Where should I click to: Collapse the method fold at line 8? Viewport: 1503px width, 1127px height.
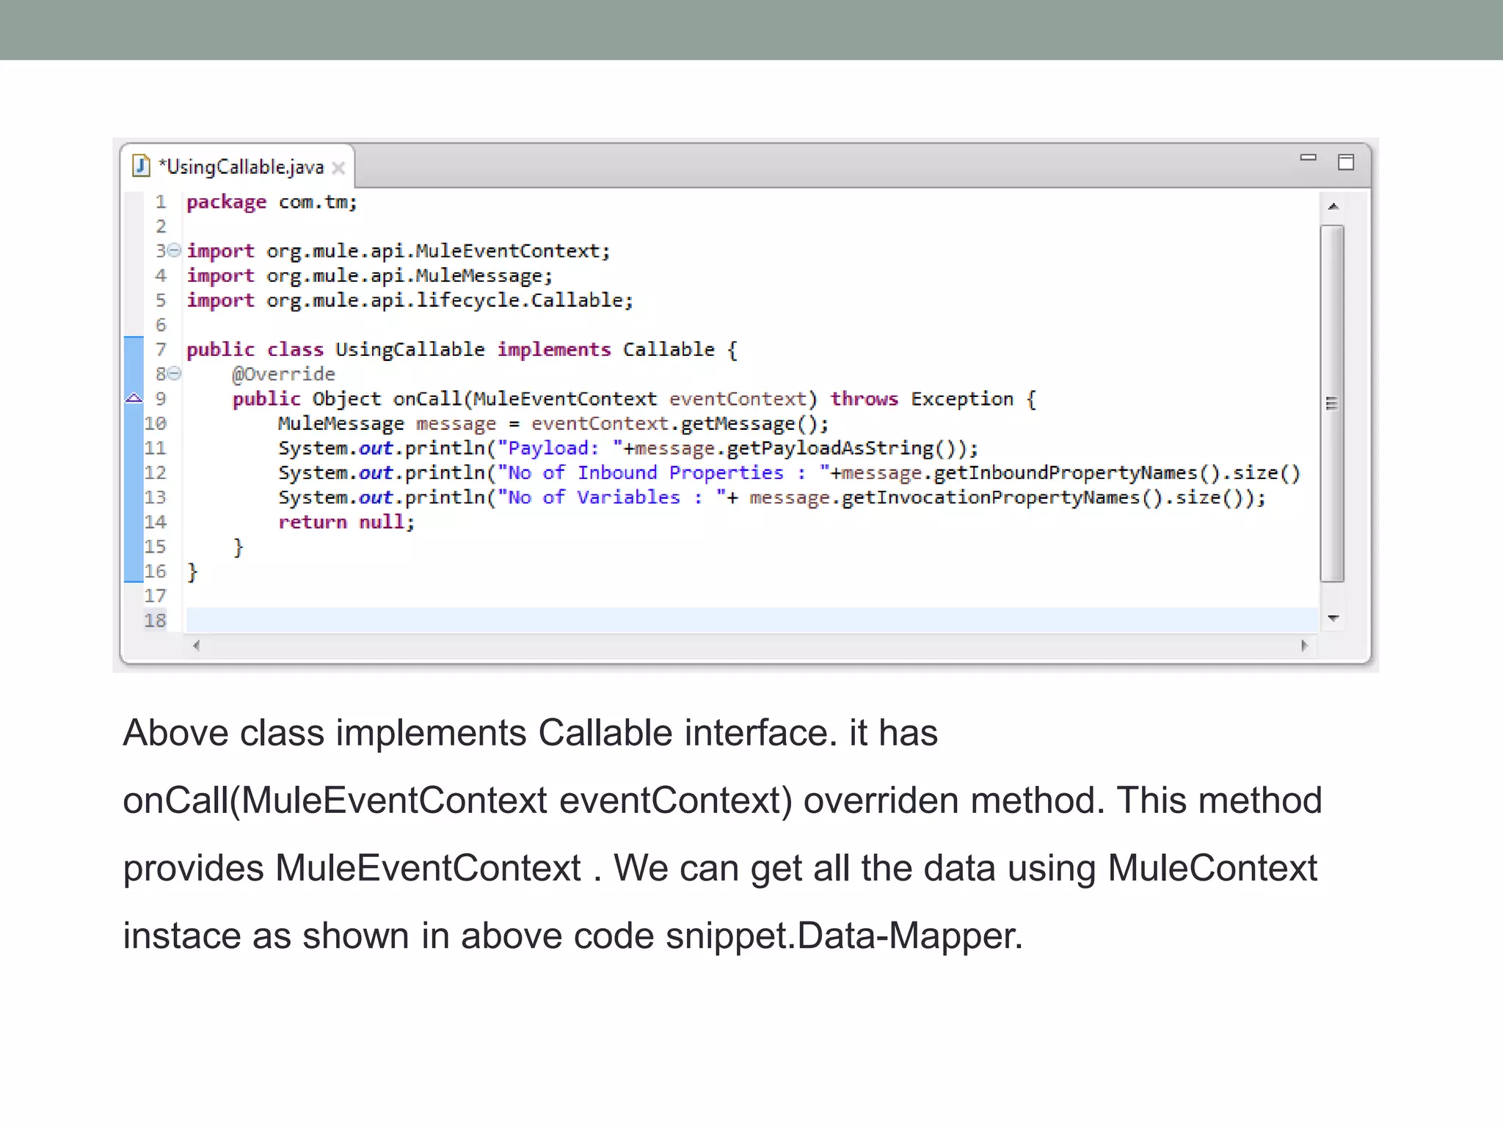(174, 374)
